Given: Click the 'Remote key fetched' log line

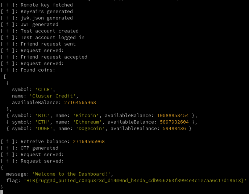Looking at the screenshot, I should (46, 5).
